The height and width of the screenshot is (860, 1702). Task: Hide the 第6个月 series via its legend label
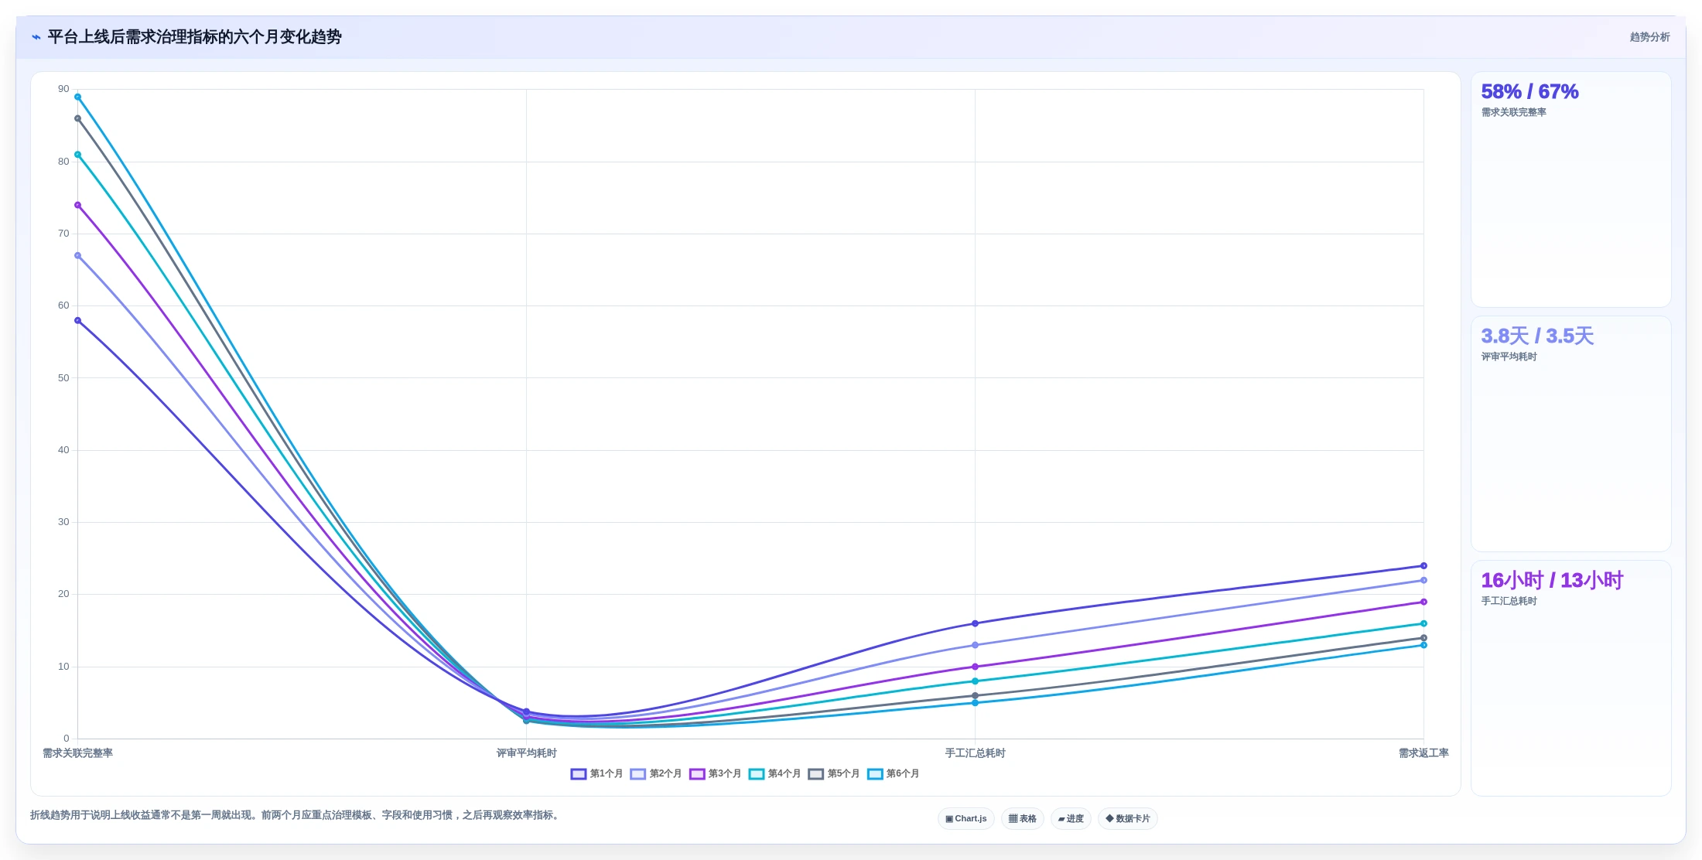coord(903,773)
